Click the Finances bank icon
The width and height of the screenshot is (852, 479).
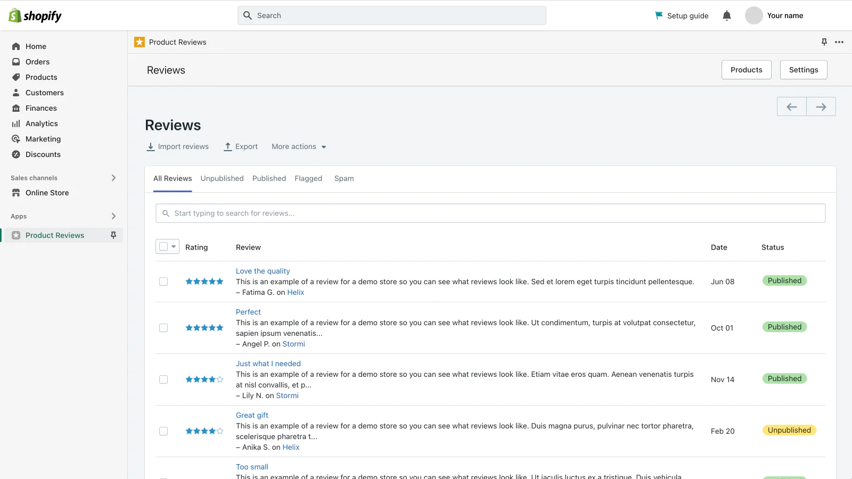pyautogui.click(x=16, y=108)
